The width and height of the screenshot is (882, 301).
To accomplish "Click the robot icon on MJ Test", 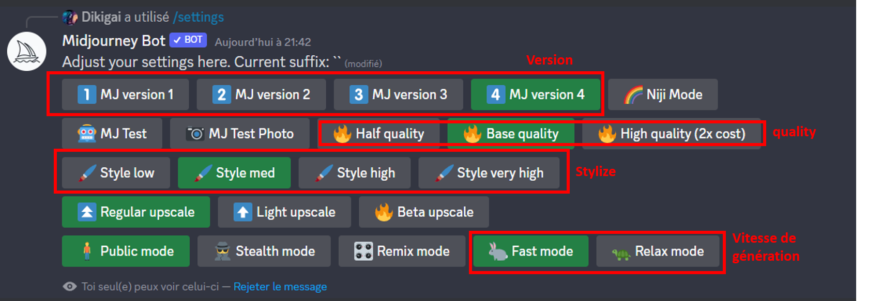I will point(87,134).
